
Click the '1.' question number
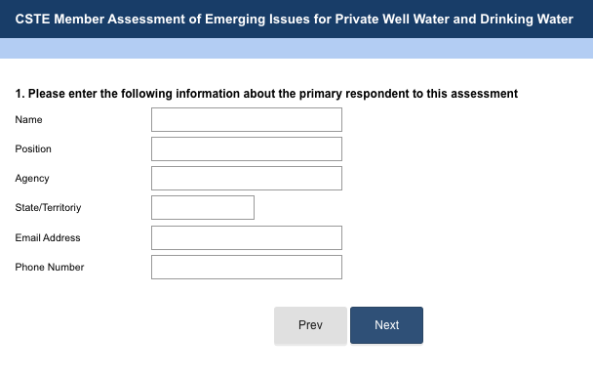coord(20,94)
